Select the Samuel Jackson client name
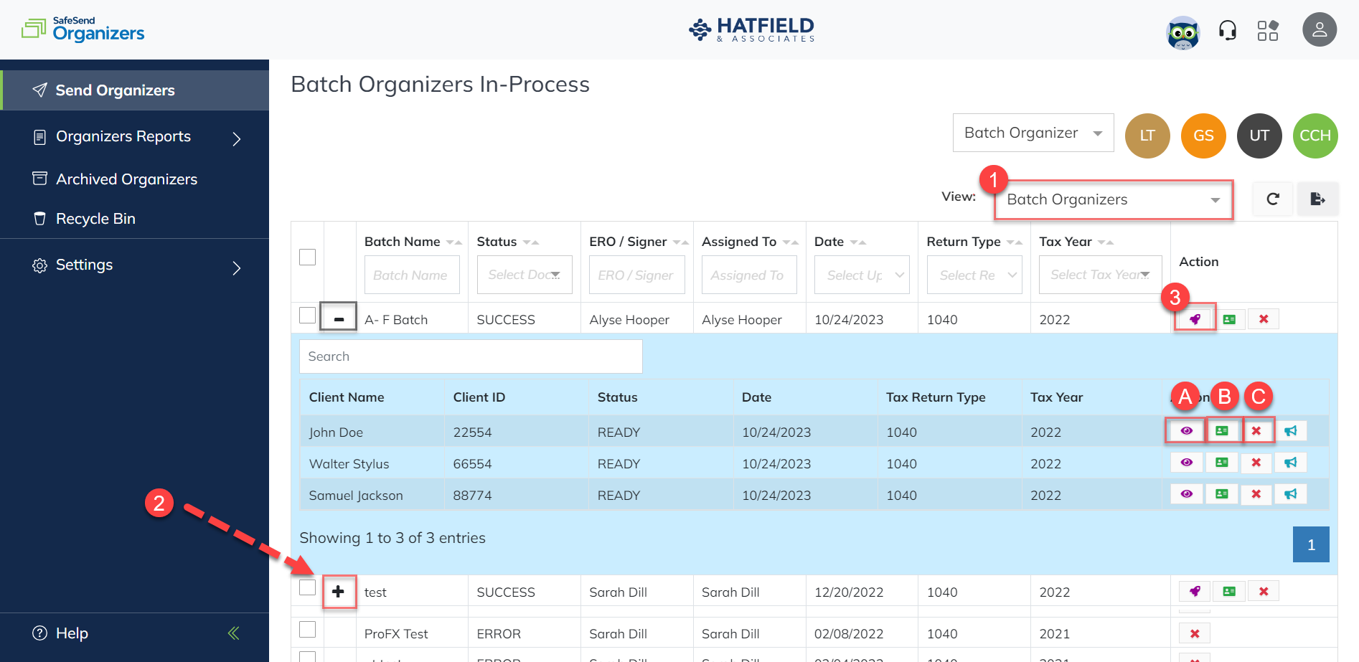 (356, 496)
